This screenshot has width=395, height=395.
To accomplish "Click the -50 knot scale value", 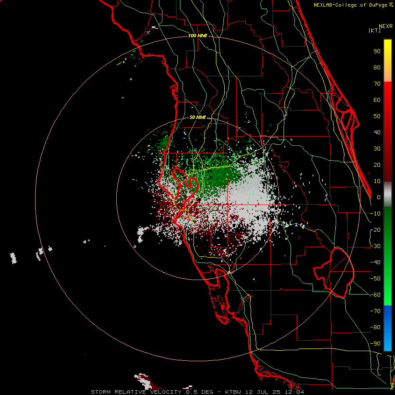I will pyautogui.click(x=375, y=279).
